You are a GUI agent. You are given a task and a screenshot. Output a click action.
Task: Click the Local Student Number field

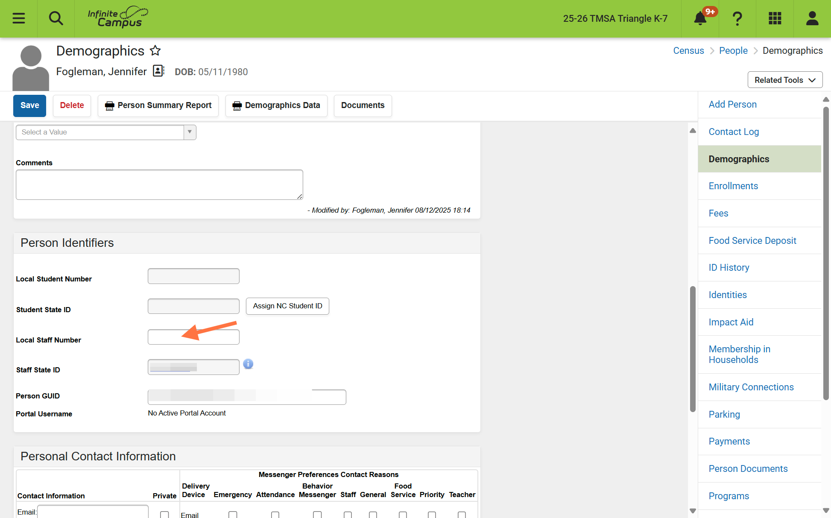[193, 276]
